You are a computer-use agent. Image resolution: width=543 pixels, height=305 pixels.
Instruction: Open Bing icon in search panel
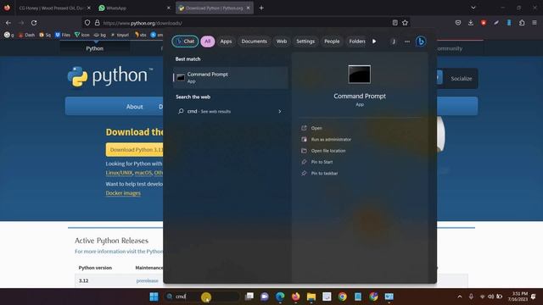421,42
